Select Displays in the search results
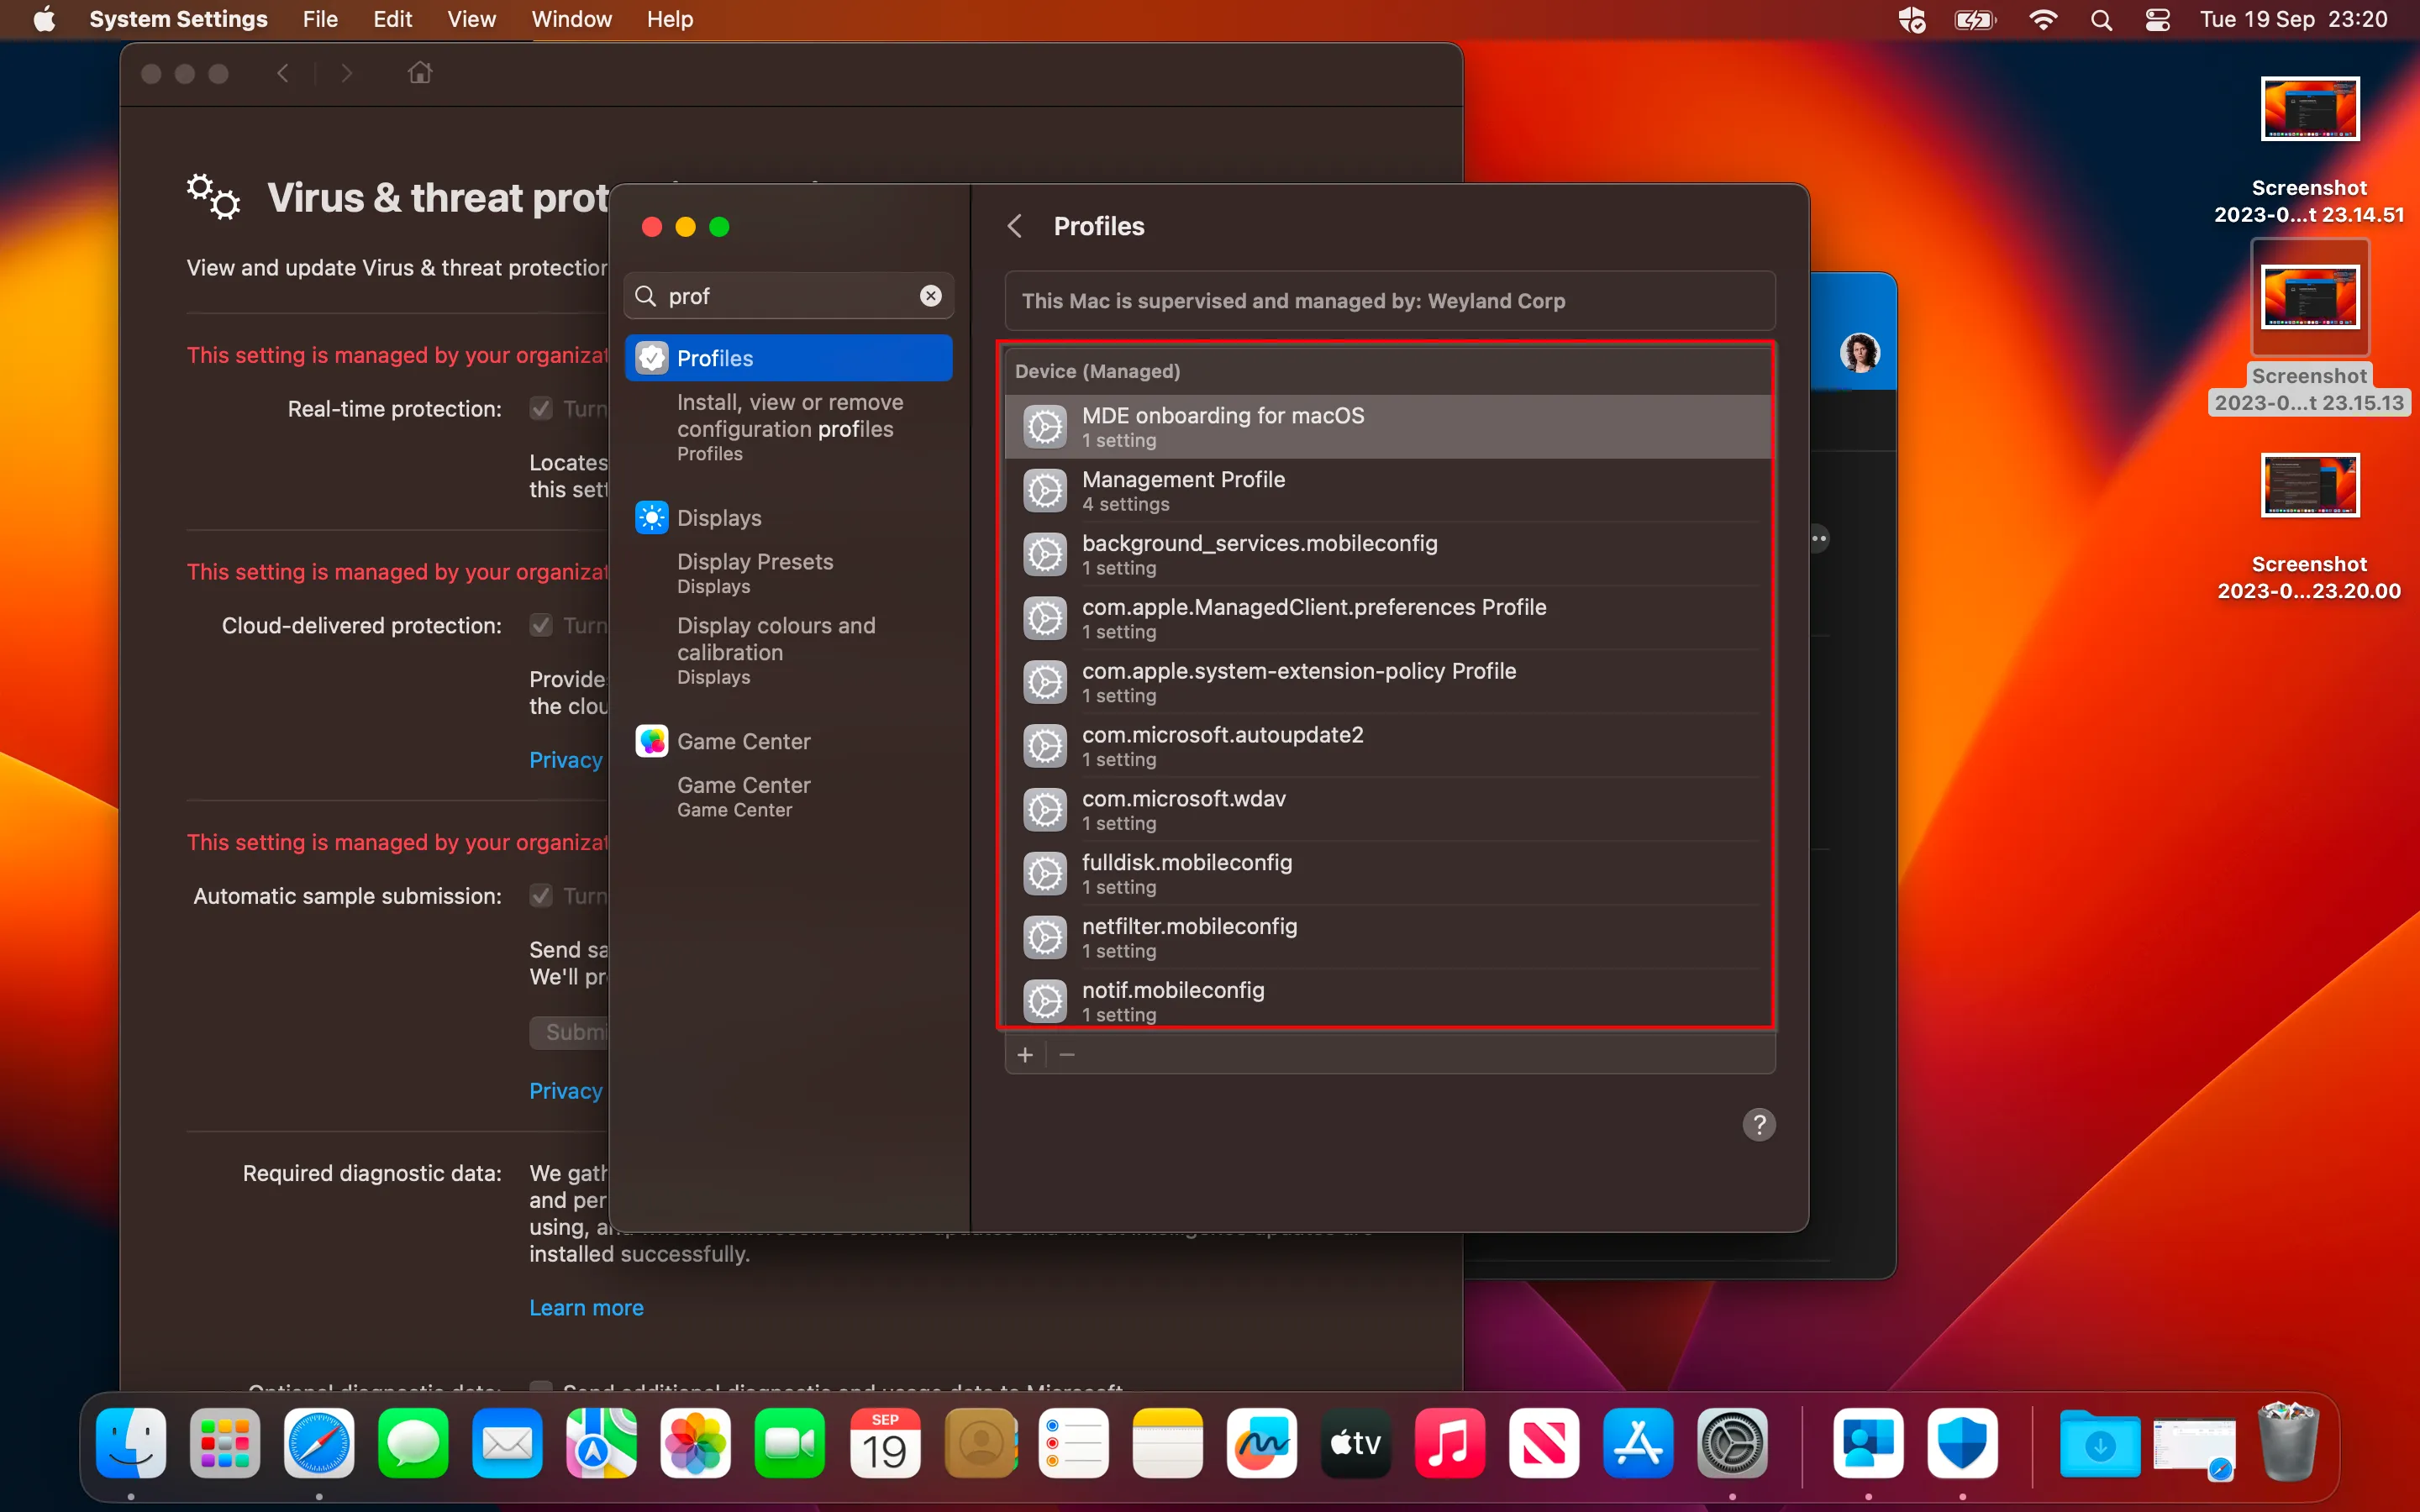Viewport: 2420px width, 1512px height. click(789, 518)
